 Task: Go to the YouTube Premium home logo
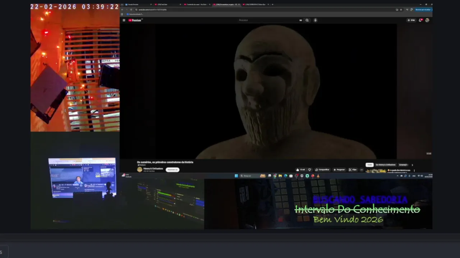135,20
